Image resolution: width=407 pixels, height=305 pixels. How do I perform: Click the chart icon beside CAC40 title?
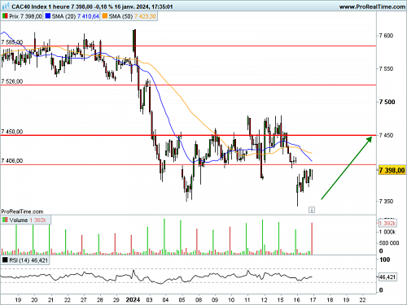6,6
